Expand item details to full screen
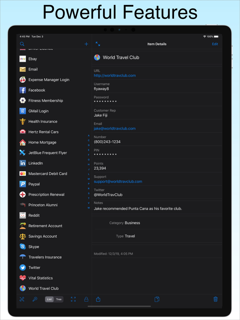Image resolution: width=240 pixels, height=320 pixels. click(x=98, y=44)
